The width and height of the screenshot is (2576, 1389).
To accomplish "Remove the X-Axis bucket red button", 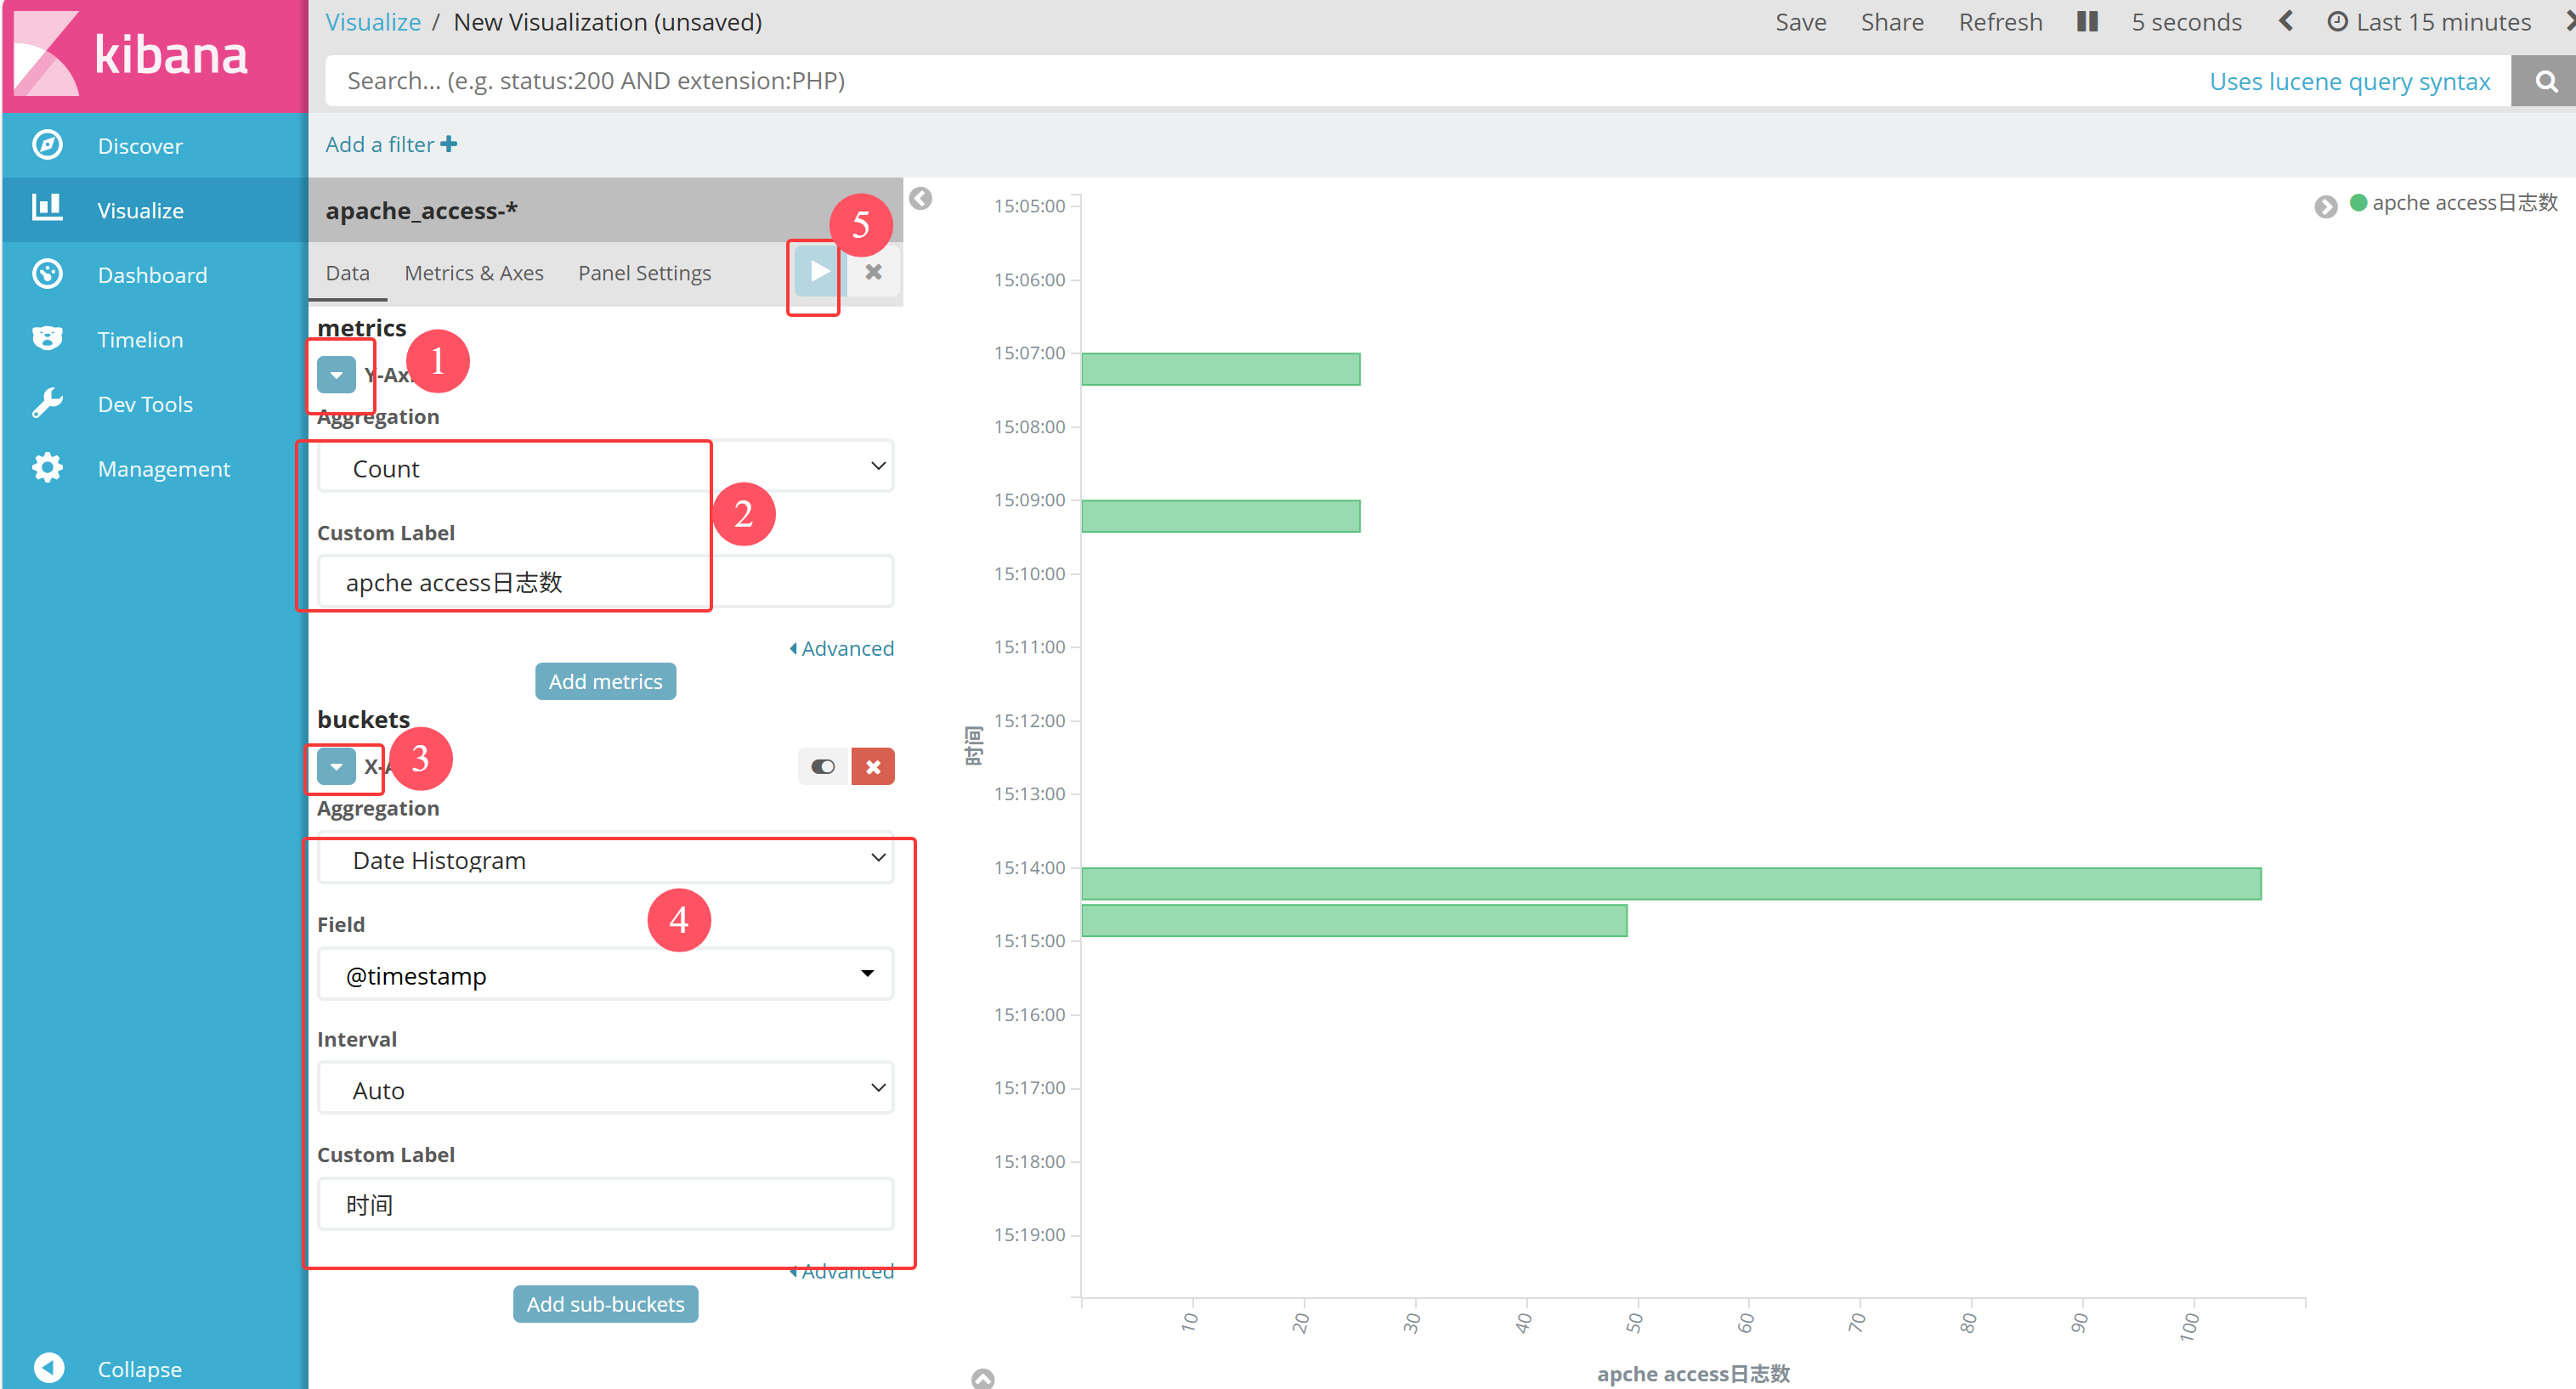I will tap(873, 766).
